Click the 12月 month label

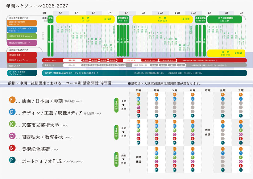coord(193,13)
